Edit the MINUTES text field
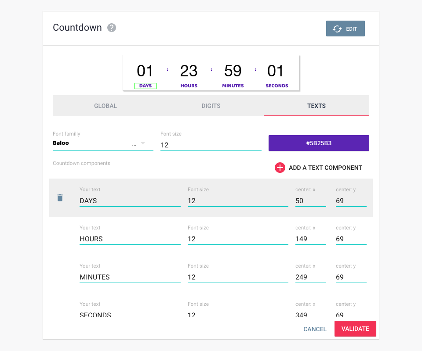The height and width of the screenshot is (351, 422). pyautogui.click(x=130, y=277)
